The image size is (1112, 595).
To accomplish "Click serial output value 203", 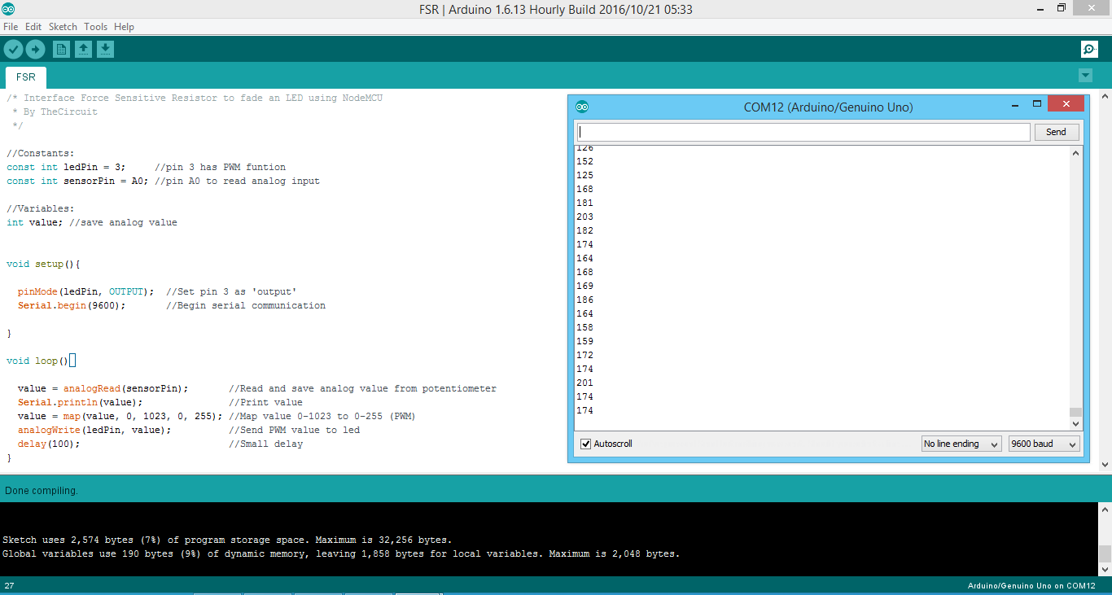I will [584, 217].
